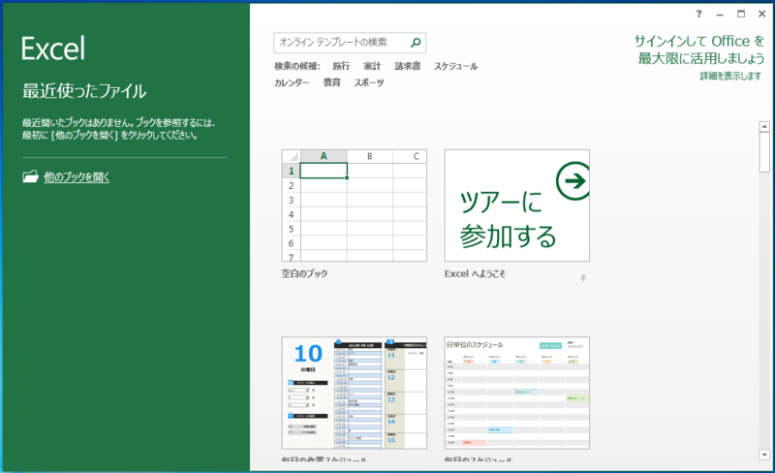Open the ツアーに参加する welcome template
Screen dimensions: 775x473
(516, 205)
